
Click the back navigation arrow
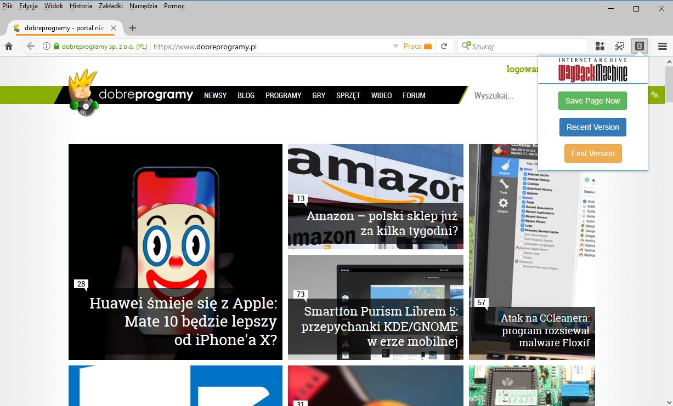[x=31, y=47]
